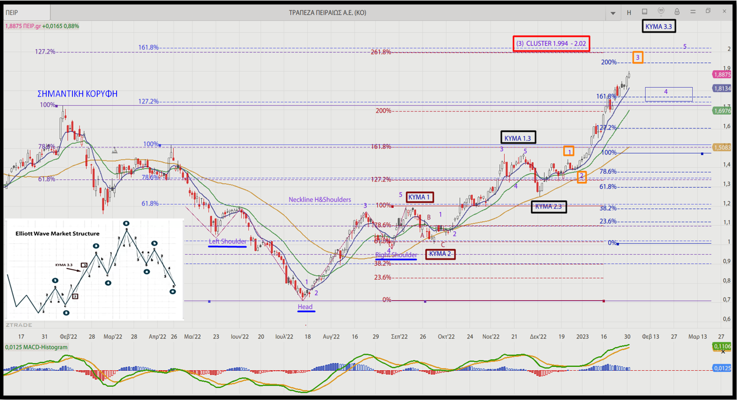Open the symbol selector dropdown arrow
Image resolution: width=737 pixels, height=400 pixels.
(x=613, y=13)
